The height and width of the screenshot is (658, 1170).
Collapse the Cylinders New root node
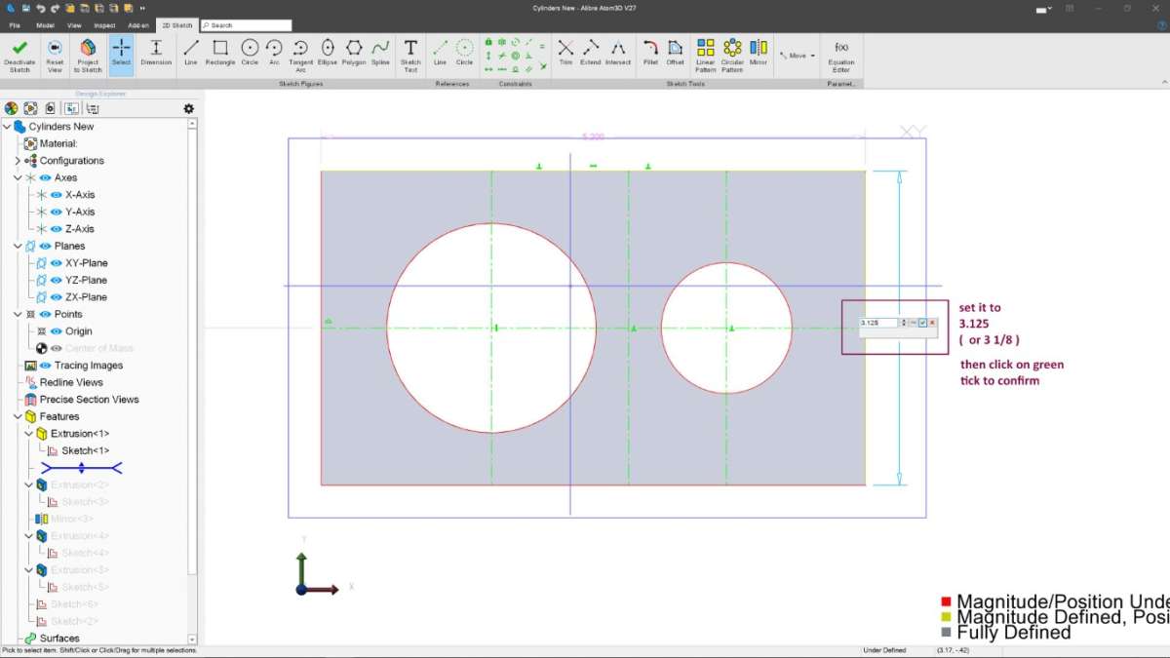[7, 127]
